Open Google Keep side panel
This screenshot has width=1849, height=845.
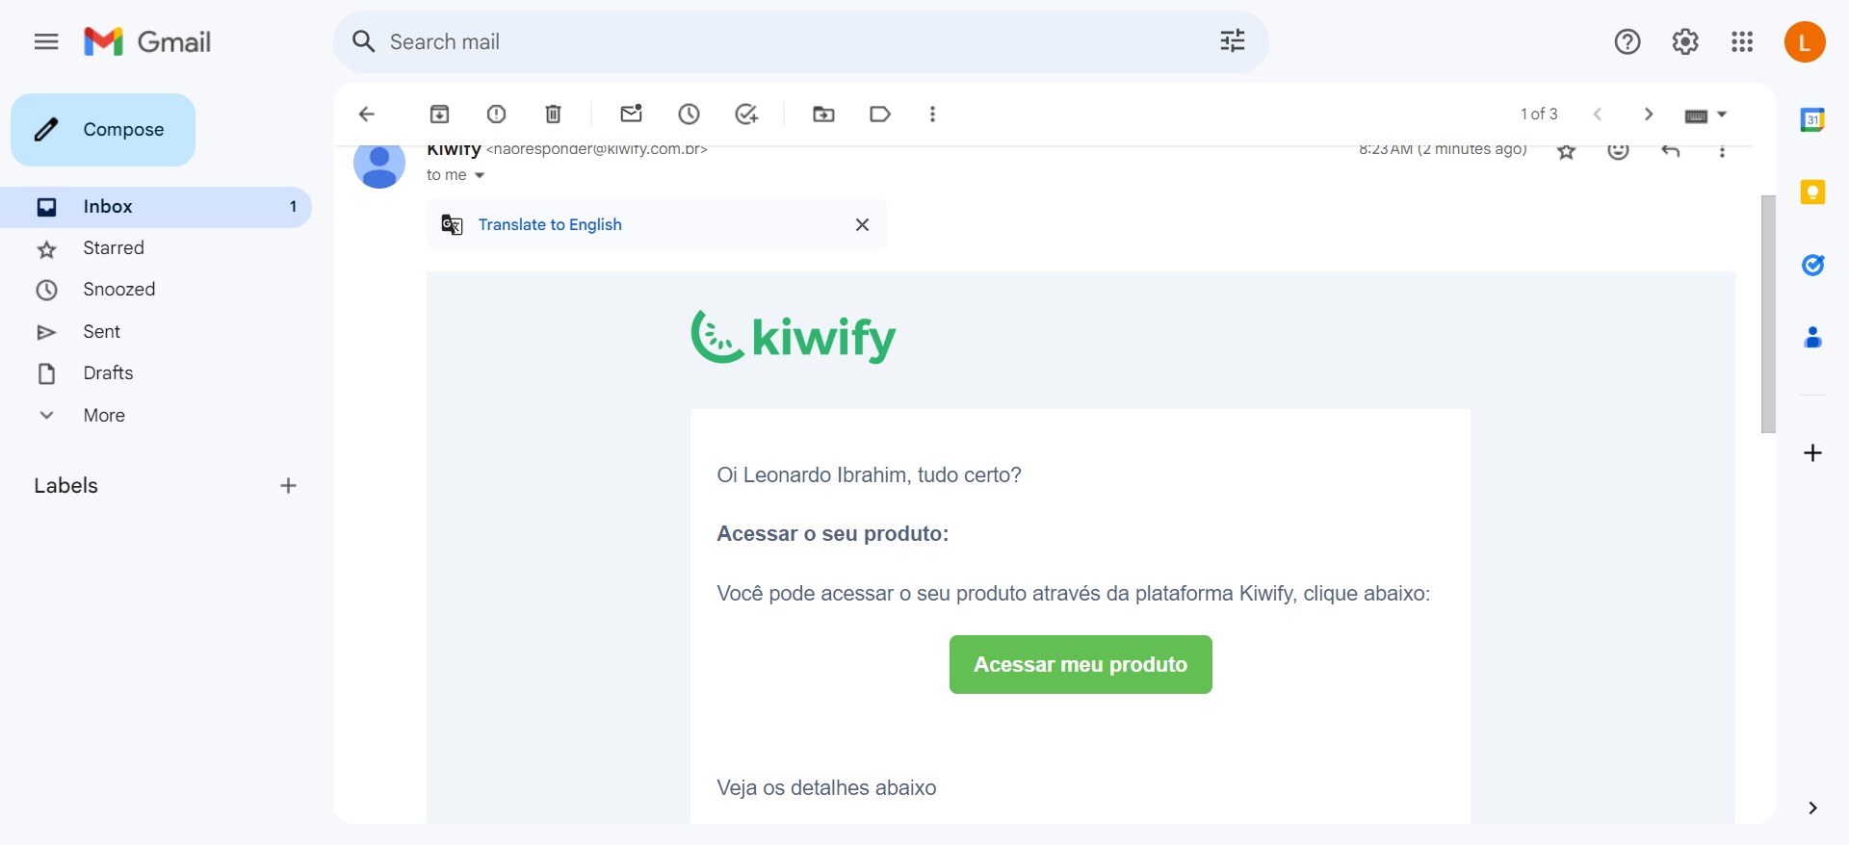(x=1812, y=192)
